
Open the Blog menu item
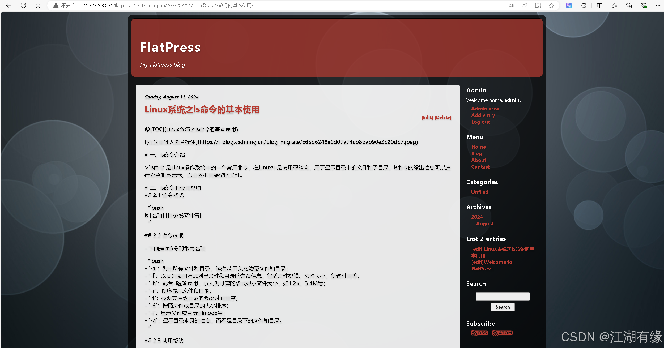(x=476, y=153)
